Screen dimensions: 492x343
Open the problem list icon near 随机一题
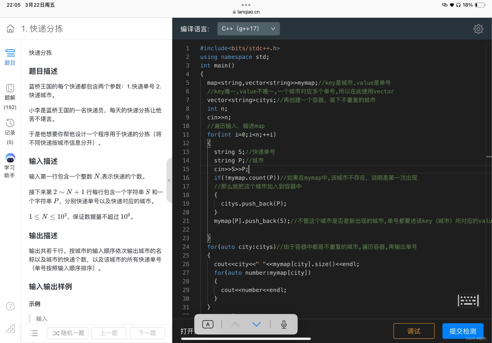(x=34, y=333)
